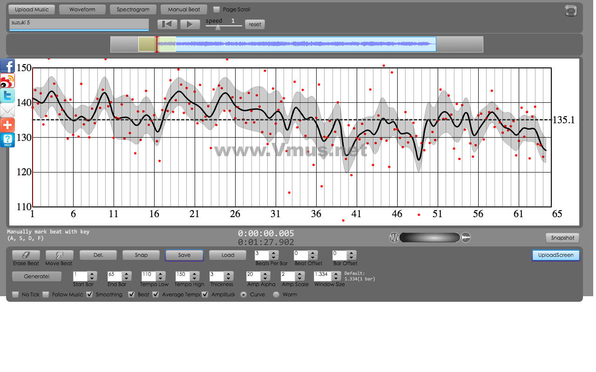Uncheck the Beat checkbox

pos(131,294)
